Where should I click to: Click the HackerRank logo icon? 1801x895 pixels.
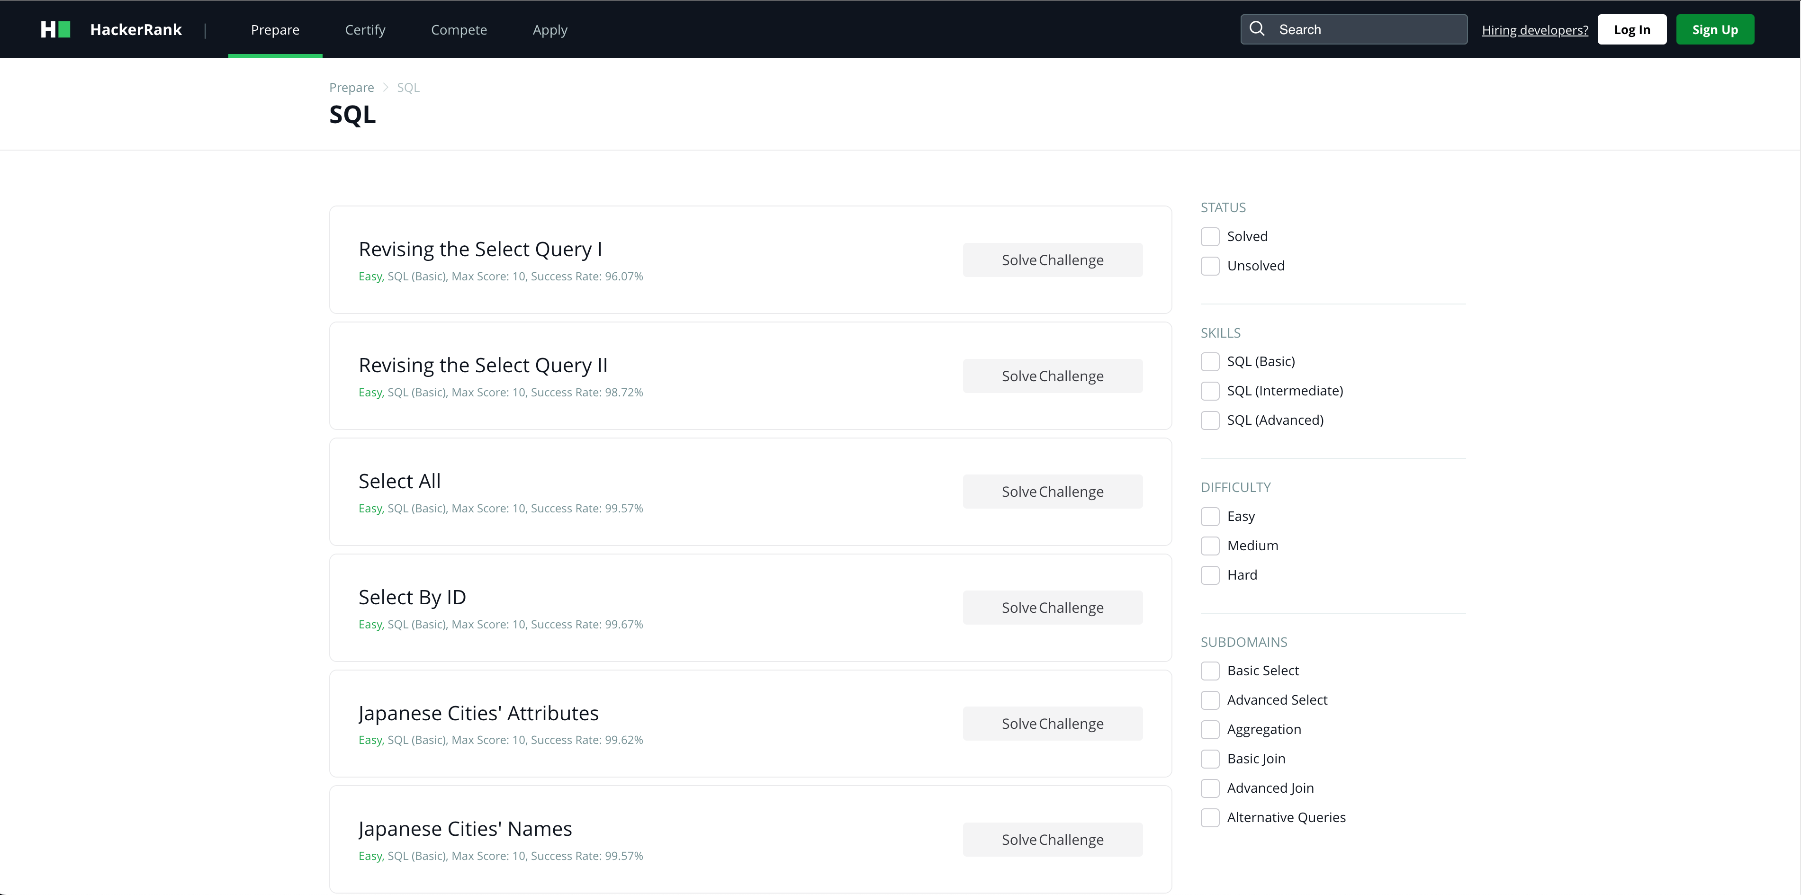click(x=55, y=29)
